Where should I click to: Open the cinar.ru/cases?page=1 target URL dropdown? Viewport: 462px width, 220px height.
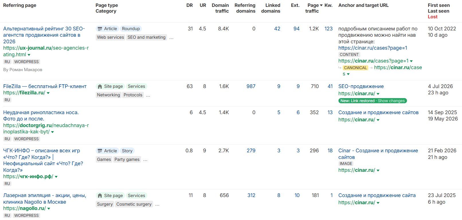click(411, 61)
